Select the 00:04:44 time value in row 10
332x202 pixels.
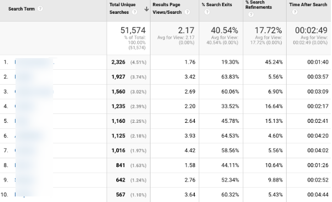(x=318, y=194)
